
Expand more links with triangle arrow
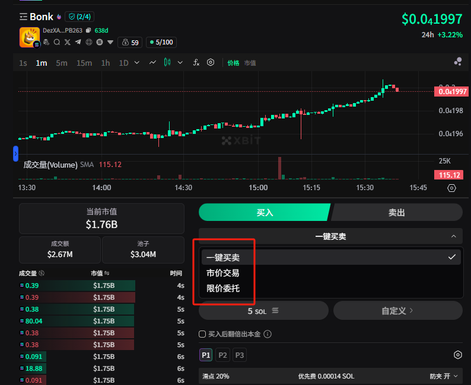[110, 42]
